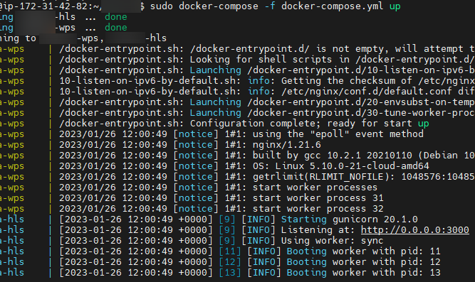
Task: Click "/etc/nginx/conf.d/default.conf" path text
Action: 367,92
